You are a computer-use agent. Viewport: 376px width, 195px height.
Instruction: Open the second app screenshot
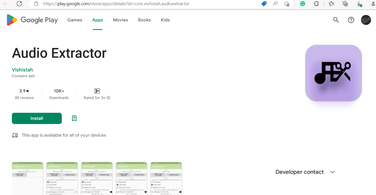point(62,178)
